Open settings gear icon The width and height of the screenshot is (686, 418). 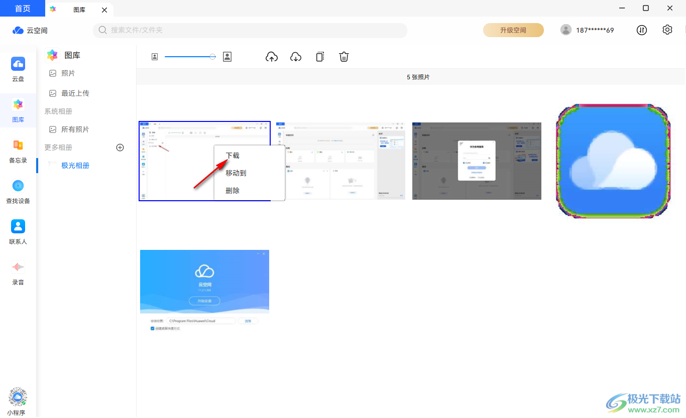[667, 30]
